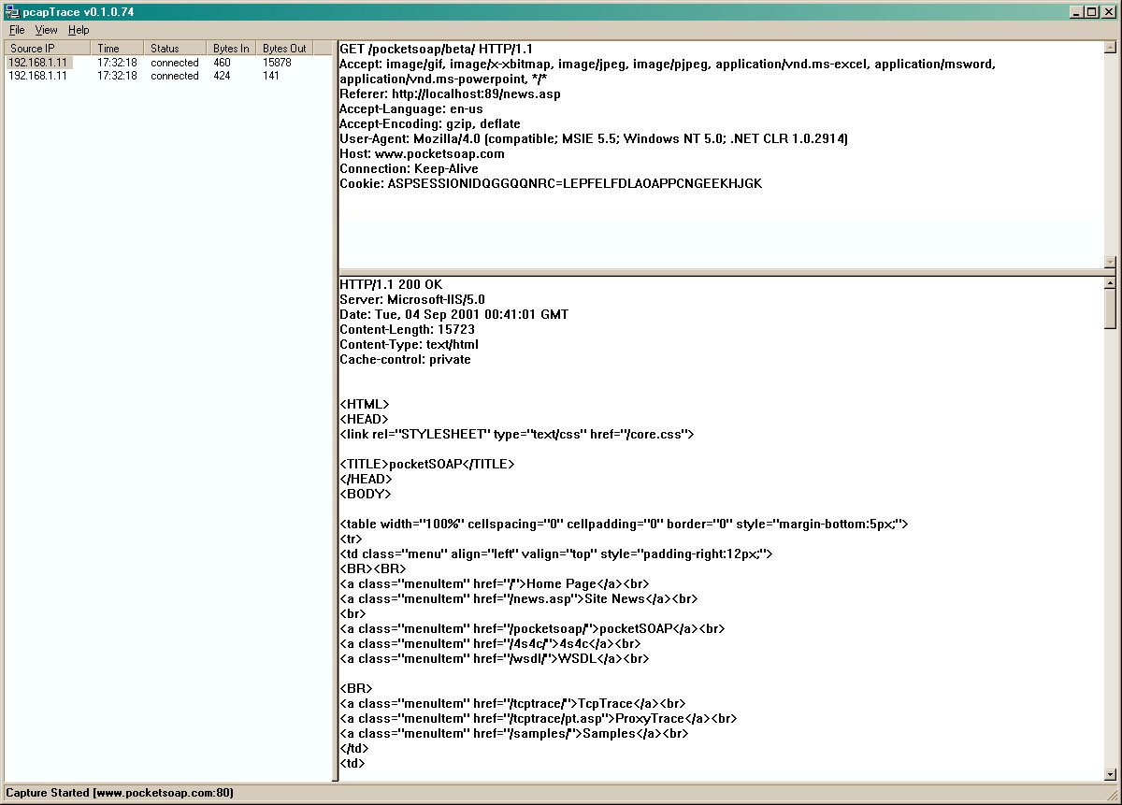Select the connection row with 460 bytes in
Screen dimensions: 1122x805
[168, 63]
